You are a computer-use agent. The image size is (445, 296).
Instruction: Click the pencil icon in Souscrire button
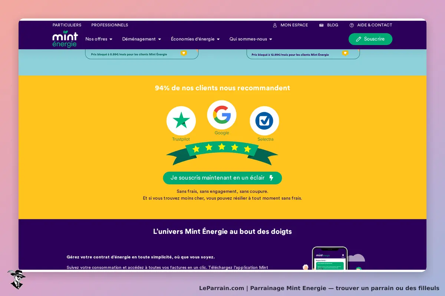click(358, 39)
